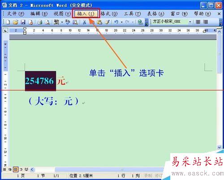Click the 位置 2.5厘米 status bar entry
Viewport: 224px width, 180px height.
pyautogui.click(x=81, y=176)
